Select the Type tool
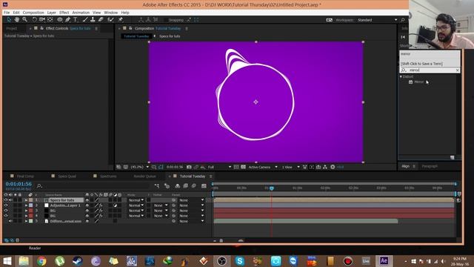The height and width of the screenshot is (267, 474). coord(76,20)
